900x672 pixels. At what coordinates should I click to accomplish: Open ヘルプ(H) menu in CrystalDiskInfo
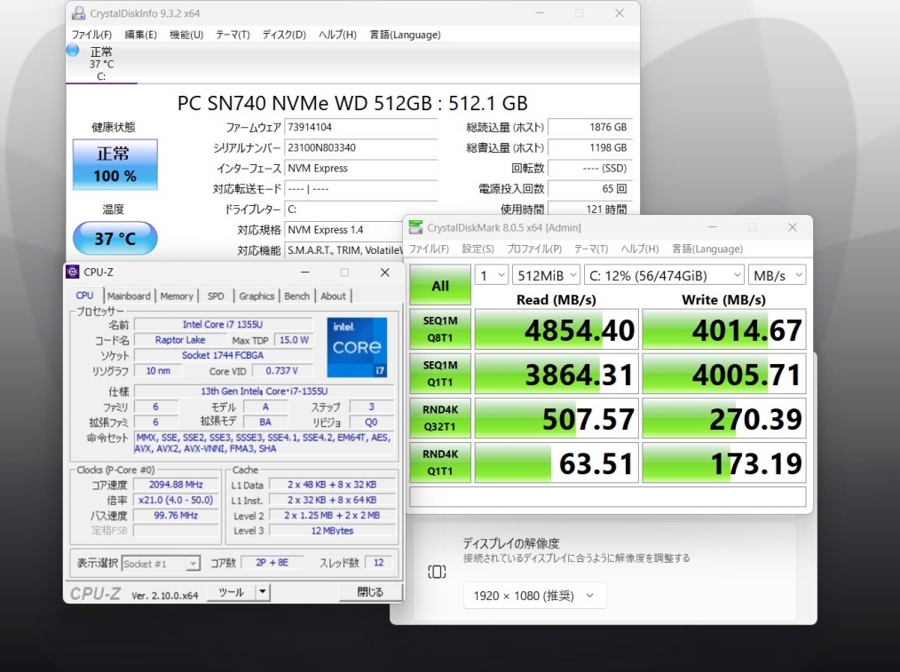tap(337, 35)
